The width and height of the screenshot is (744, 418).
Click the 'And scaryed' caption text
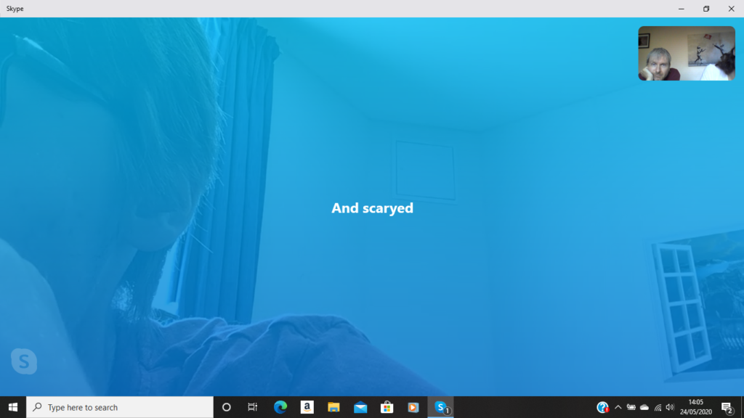(372, 208)
